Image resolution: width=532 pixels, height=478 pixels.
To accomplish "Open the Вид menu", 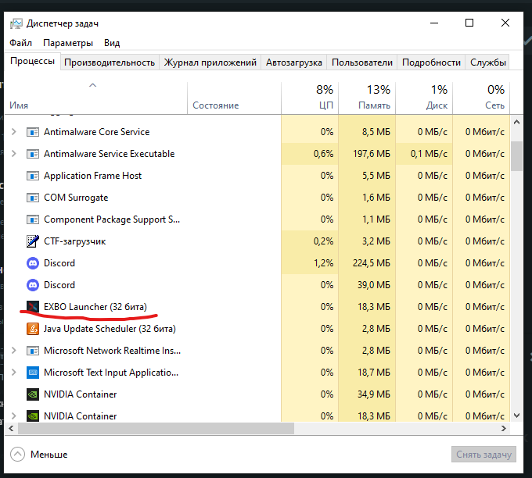I will tap(112, 43).
